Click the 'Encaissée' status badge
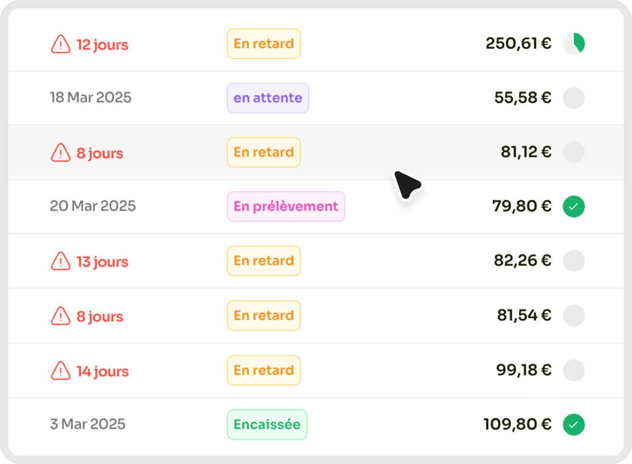 [267, 425]
